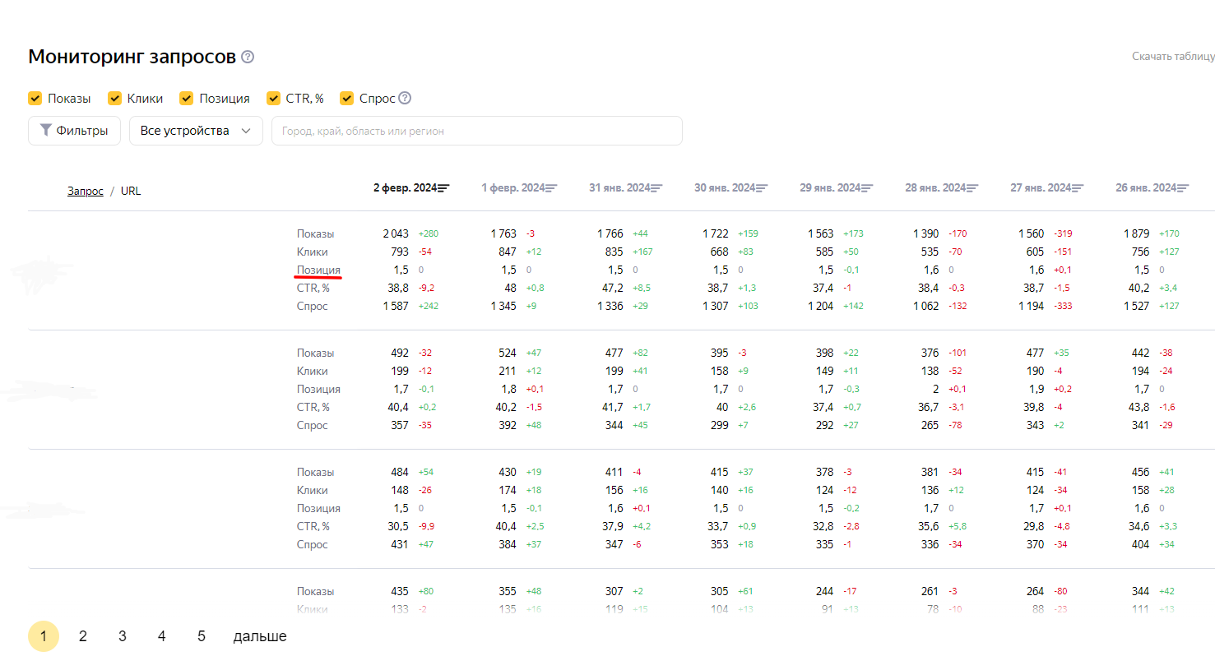Image resolution: width=1215 pixels, height=656 pixels.
Task: Click the Спрос value 1 062
Action: (926, 307)
